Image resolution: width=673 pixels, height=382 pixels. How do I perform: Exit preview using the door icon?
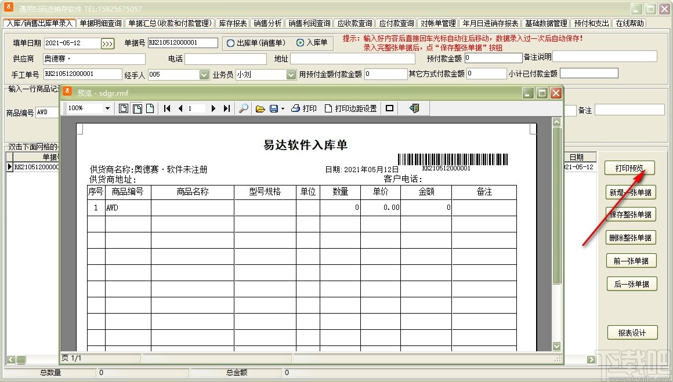click(414, 108)
